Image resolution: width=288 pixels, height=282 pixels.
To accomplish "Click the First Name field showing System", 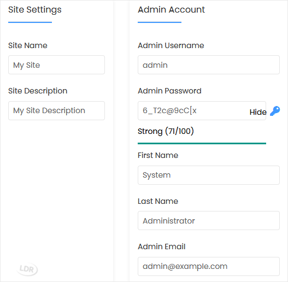I will click(209, 175).
